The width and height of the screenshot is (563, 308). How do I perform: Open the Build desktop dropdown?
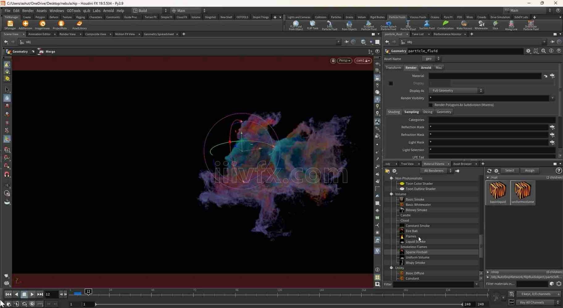point(150,10)
